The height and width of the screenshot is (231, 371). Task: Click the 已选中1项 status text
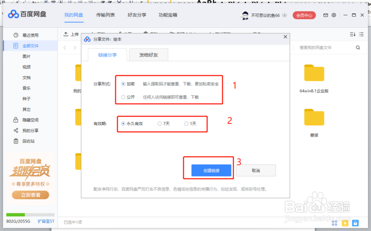coord(73,222)
